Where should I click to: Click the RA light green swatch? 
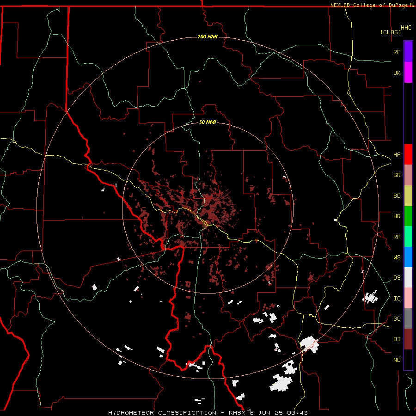point(408,237)
